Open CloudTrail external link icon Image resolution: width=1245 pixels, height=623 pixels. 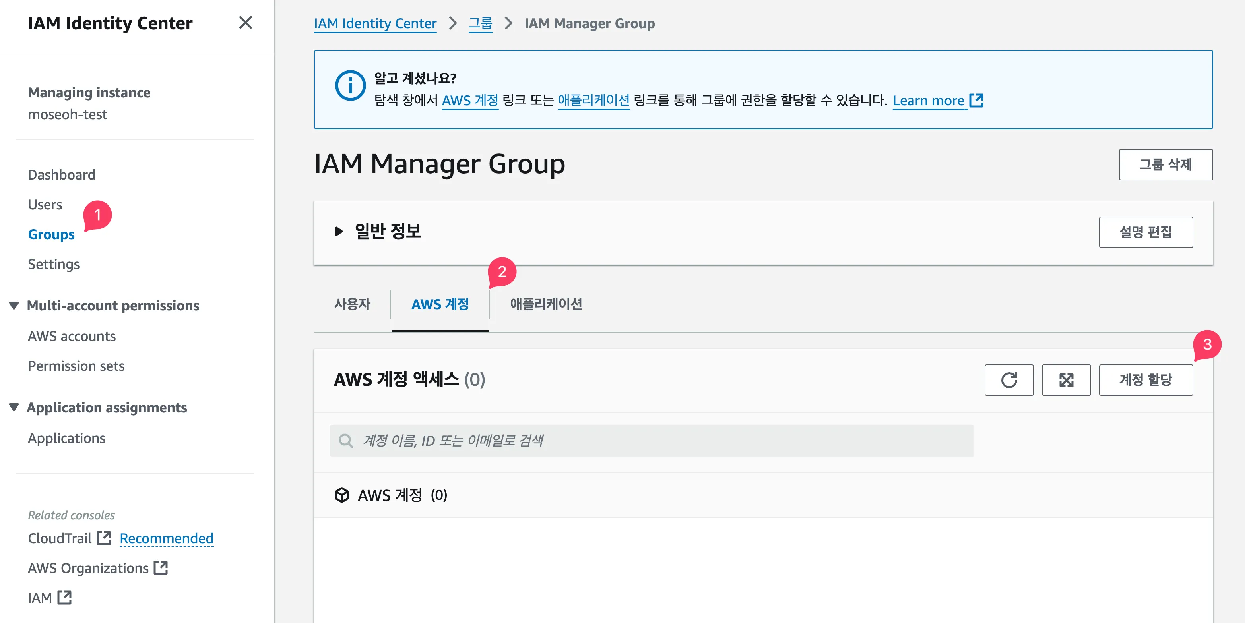click(x=104, y=538)
